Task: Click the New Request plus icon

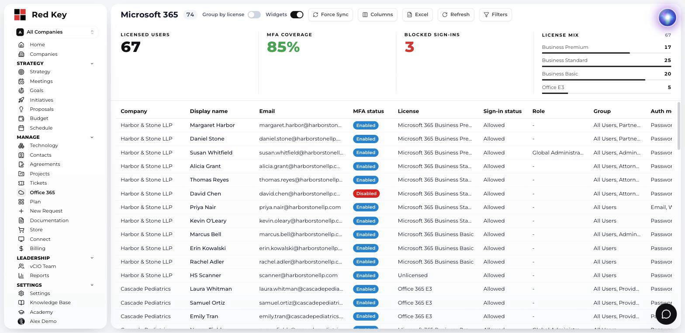Action: click(x=21, y=211)
